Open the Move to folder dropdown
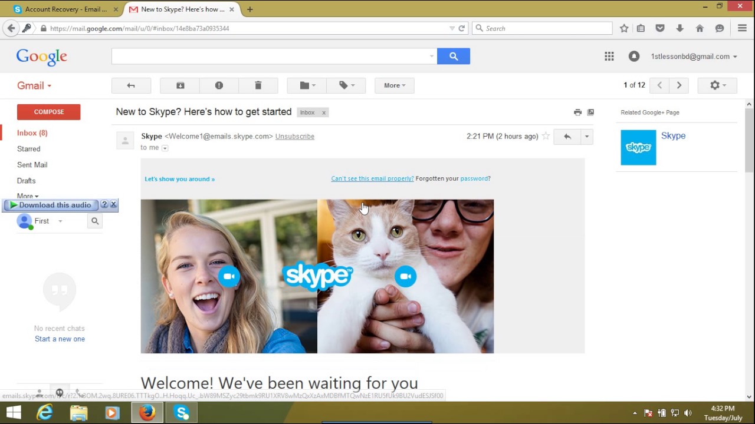Image resolution: width=755 pixels, height=424 pixels. click(x=307, y=85)
